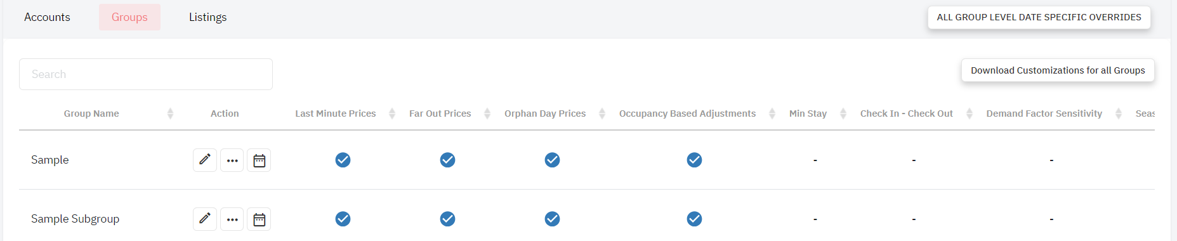Sort by Demand Factor Sensitivity arrows
1177x241 pixels.
[1119, 114]
